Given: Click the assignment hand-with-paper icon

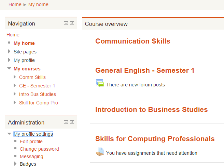Looking at the screenshot, I should pos(100,152).
